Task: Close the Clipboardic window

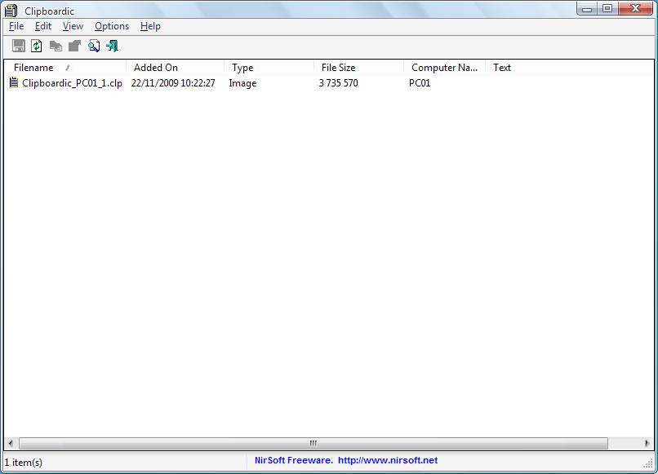Action: coord(635,8)
